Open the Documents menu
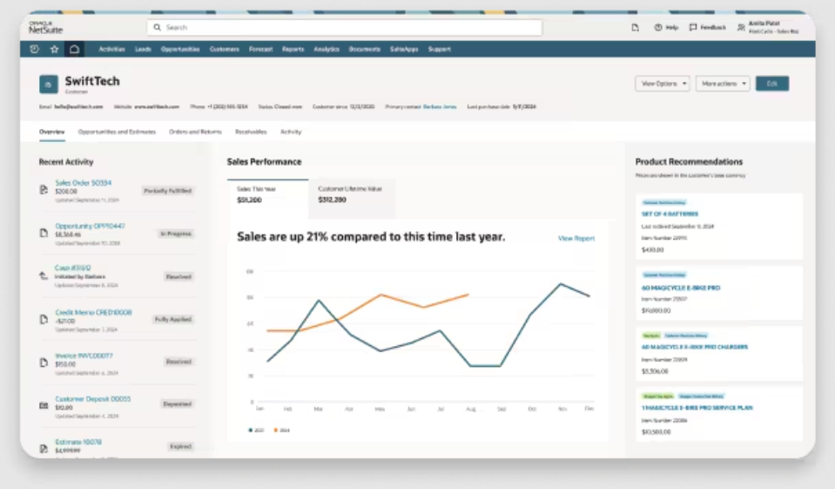 [x=365, y=49]
